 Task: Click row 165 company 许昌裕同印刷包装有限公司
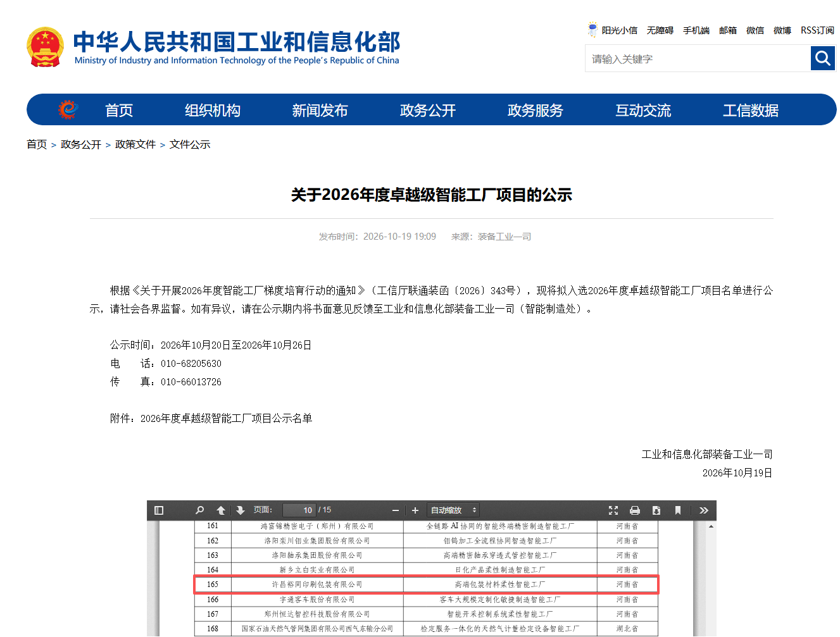(317, 584)
